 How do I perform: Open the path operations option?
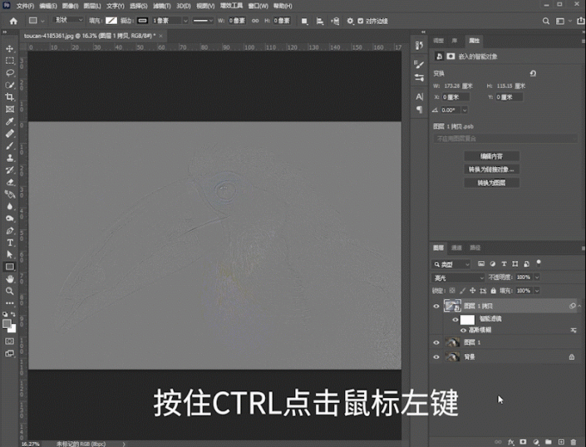[x=304, y=21]
